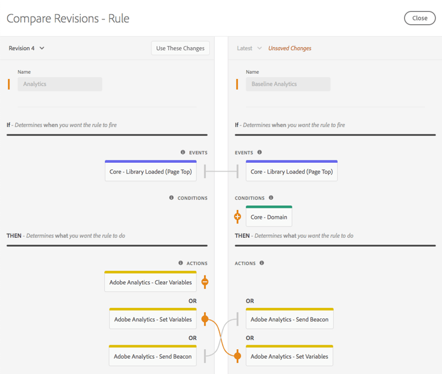Viewport: 442px width, 374px height.
Task: Click the Analytics name field
Action: (60, 84)
